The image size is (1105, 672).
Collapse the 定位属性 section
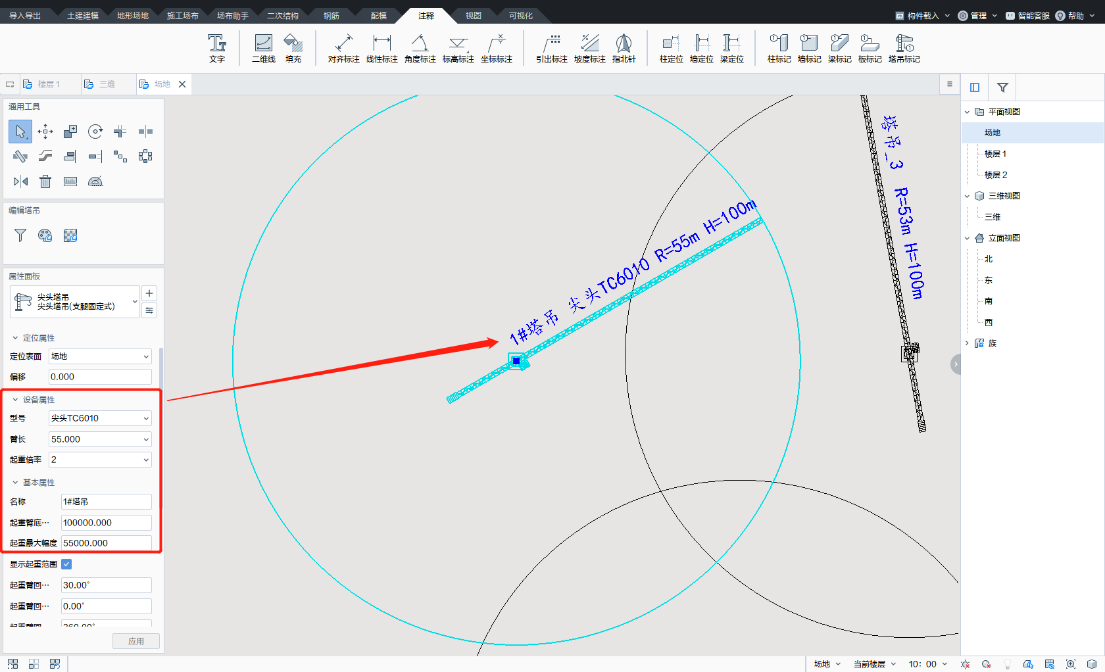15,338
